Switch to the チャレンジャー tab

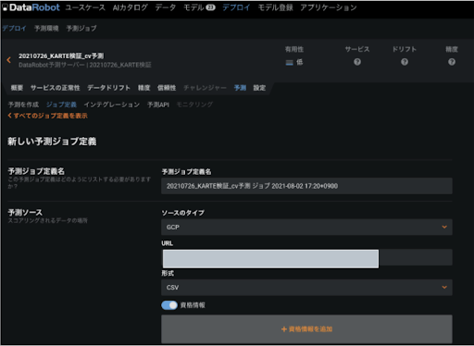(x=205, y=88)
